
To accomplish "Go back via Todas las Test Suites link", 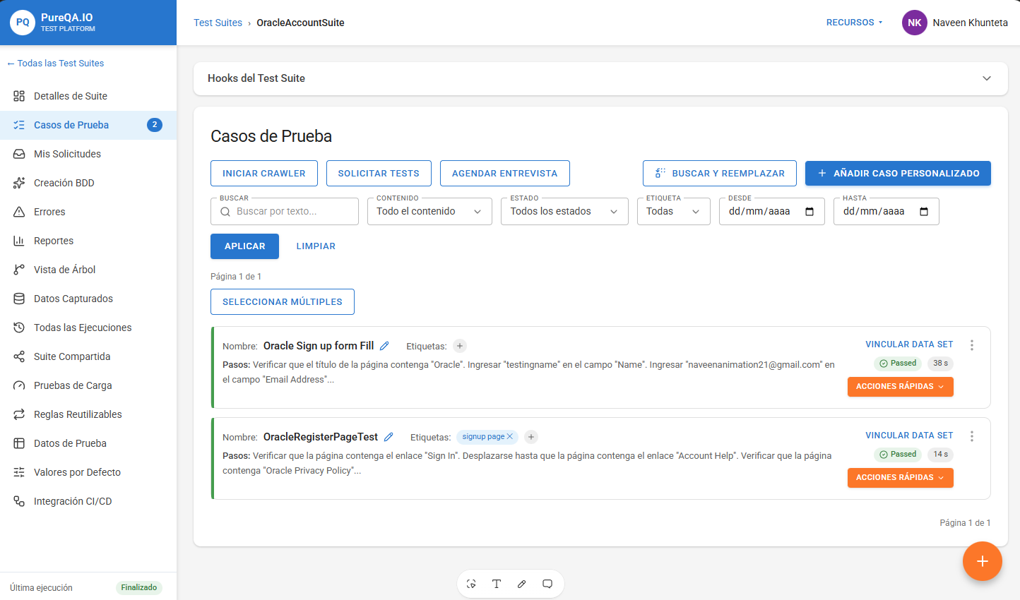I will (55, 64).
